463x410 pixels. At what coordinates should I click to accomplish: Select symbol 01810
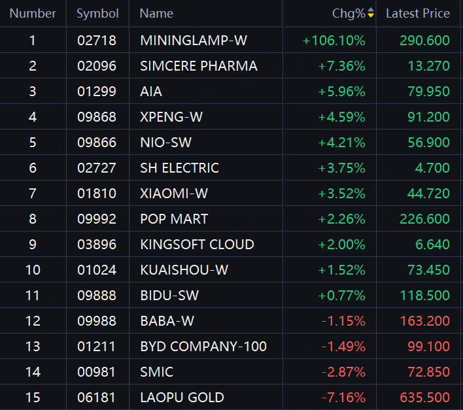pos(97,194)
